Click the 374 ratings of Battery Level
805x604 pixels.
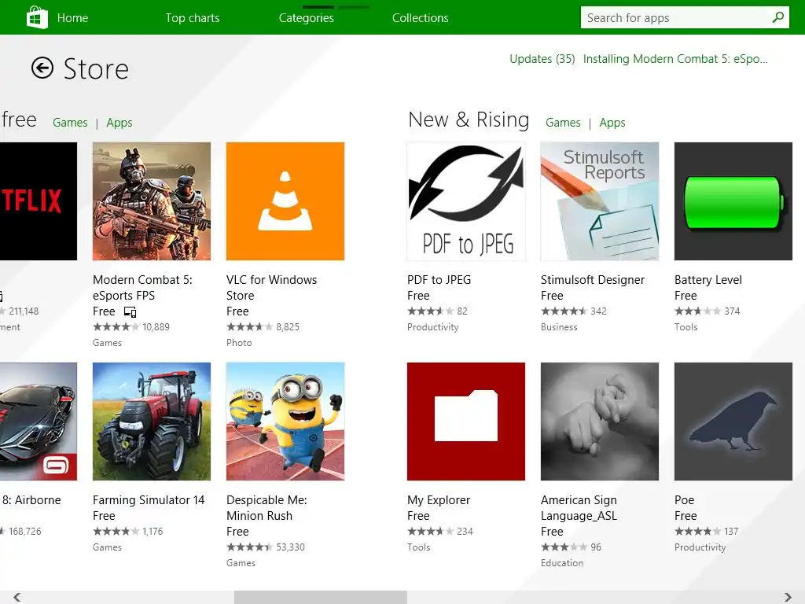click(732, 311)
